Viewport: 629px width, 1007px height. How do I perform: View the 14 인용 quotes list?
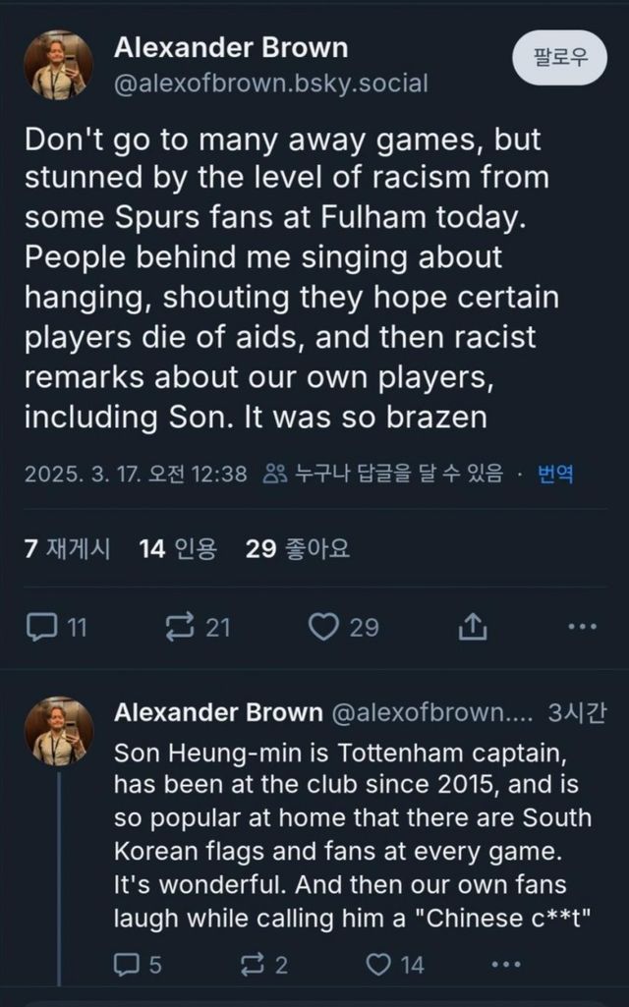click(178, 548)
